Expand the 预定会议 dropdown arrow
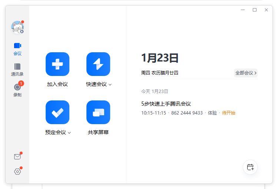The image size is (278, 189). coord(69,133)
